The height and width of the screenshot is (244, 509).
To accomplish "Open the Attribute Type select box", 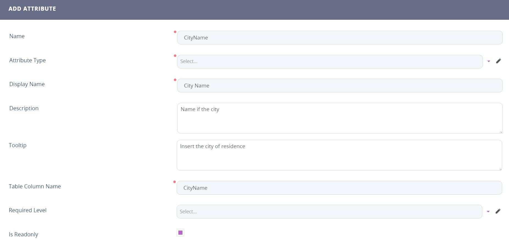I will point(330,62).
